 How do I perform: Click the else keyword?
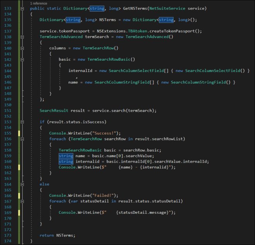click(x=44, y=184)
